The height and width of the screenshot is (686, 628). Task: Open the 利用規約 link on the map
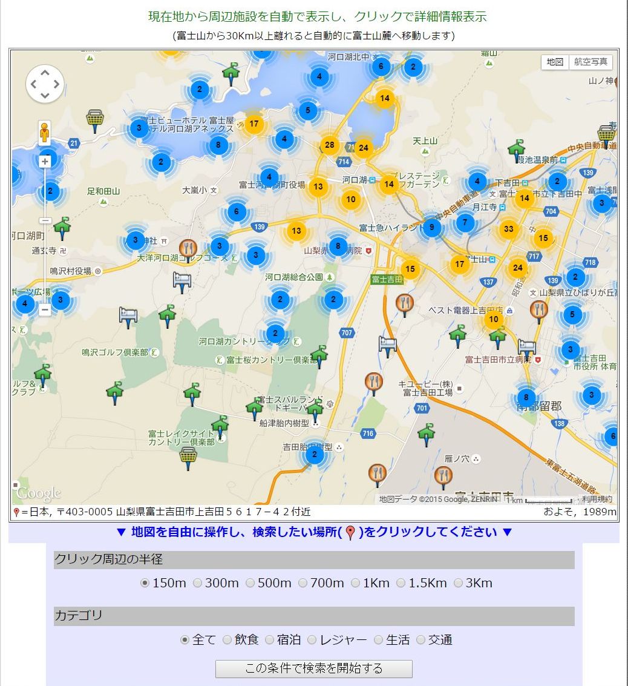(x=597, y=500)
